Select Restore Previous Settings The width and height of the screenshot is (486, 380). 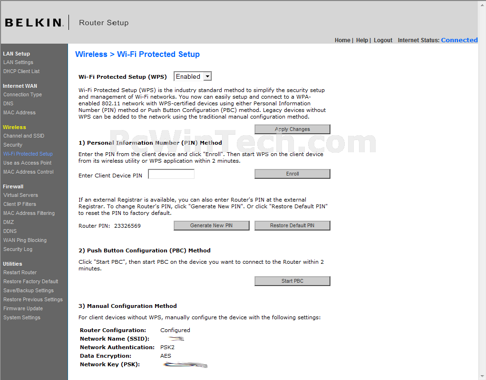[33, 299]
